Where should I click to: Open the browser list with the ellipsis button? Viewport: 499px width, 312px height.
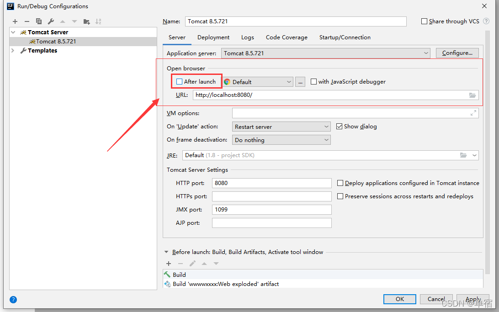(x=300, y=82)
